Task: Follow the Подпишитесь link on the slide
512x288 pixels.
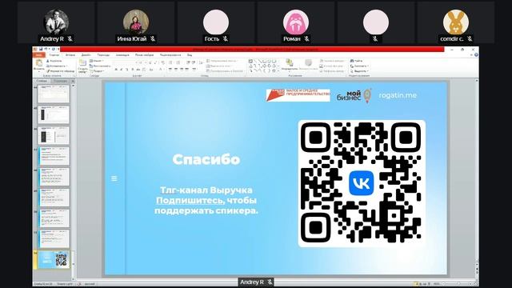Action: coord(190,200)
